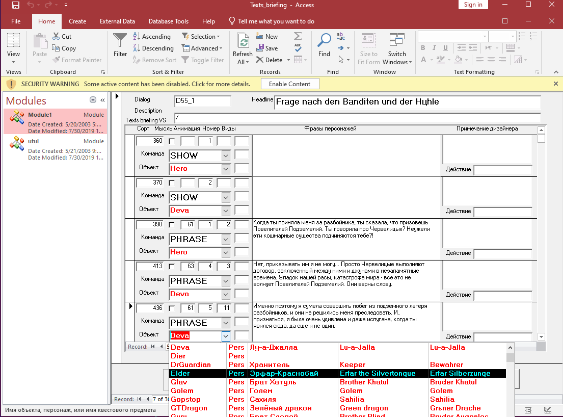Click the Switch Windows icon

[x=397, y=41]
